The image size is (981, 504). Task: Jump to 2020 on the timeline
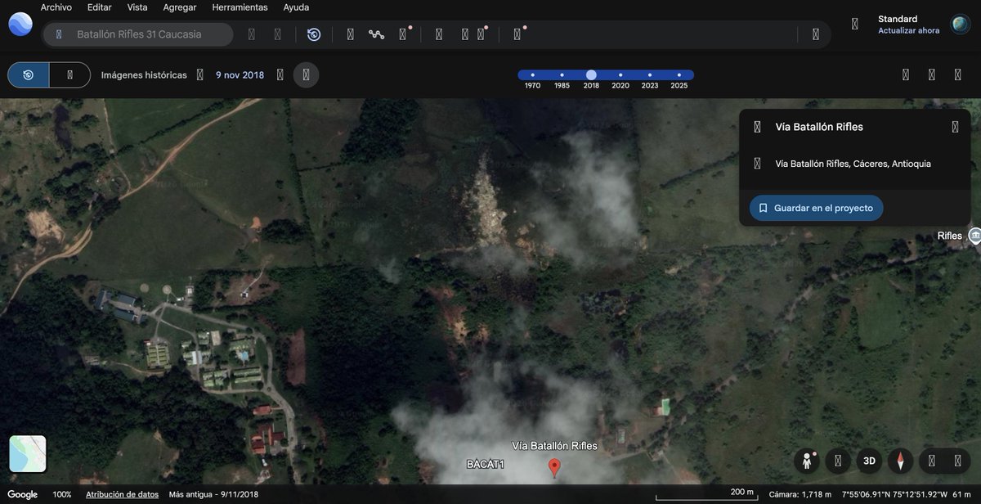tap(620, 74)
